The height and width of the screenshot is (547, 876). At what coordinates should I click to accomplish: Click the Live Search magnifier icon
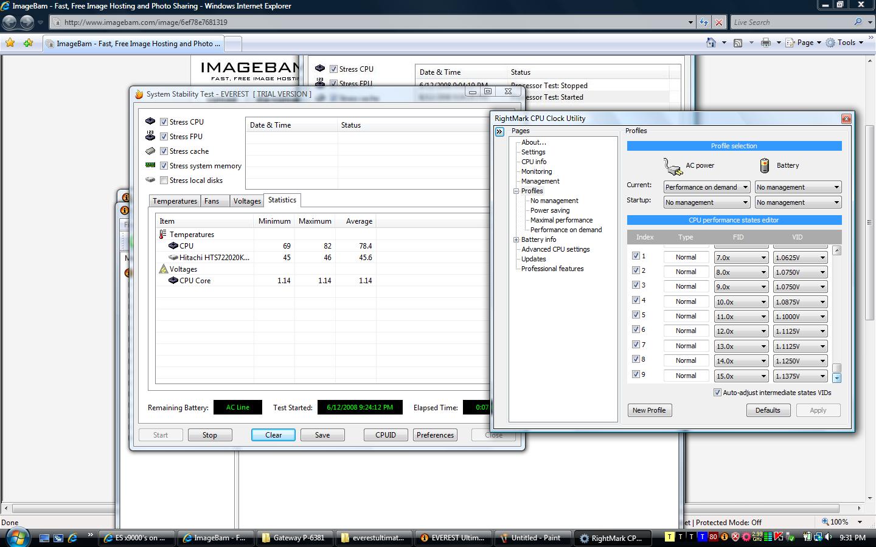pyautogui.click(x=858, y=22)
